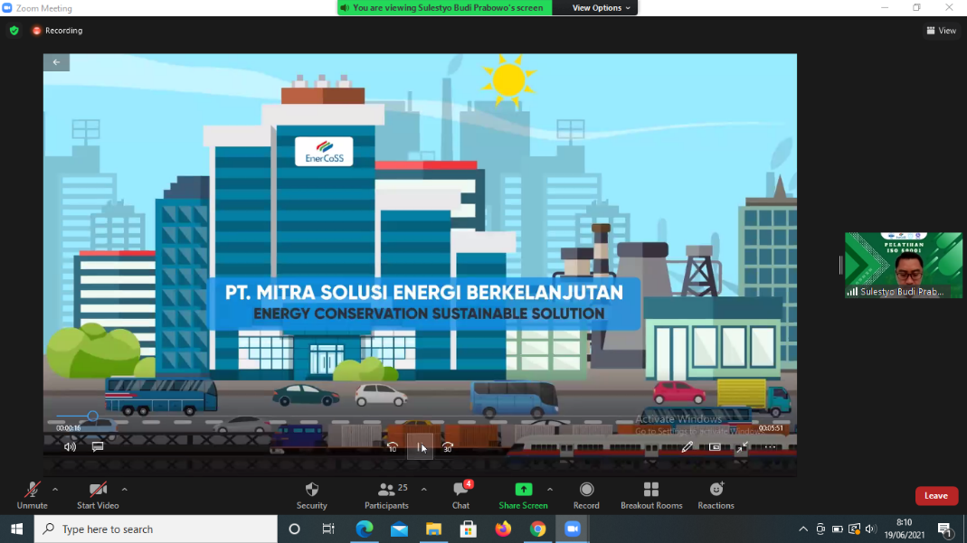This screenshot has width=967, height=543.
Task: Expand share options arrow beside Share Screen
Action: (549, 490)
